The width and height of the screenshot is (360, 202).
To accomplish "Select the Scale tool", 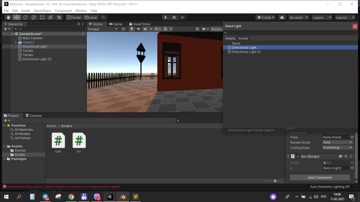I will (34, 17).
